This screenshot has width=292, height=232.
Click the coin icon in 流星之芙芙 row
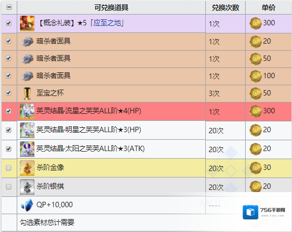(255, 111)
